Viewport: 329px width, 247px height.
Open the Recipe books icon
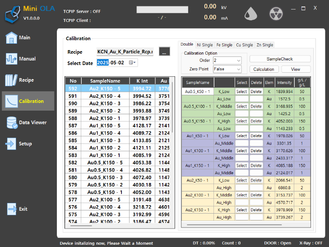click(11, 80)
